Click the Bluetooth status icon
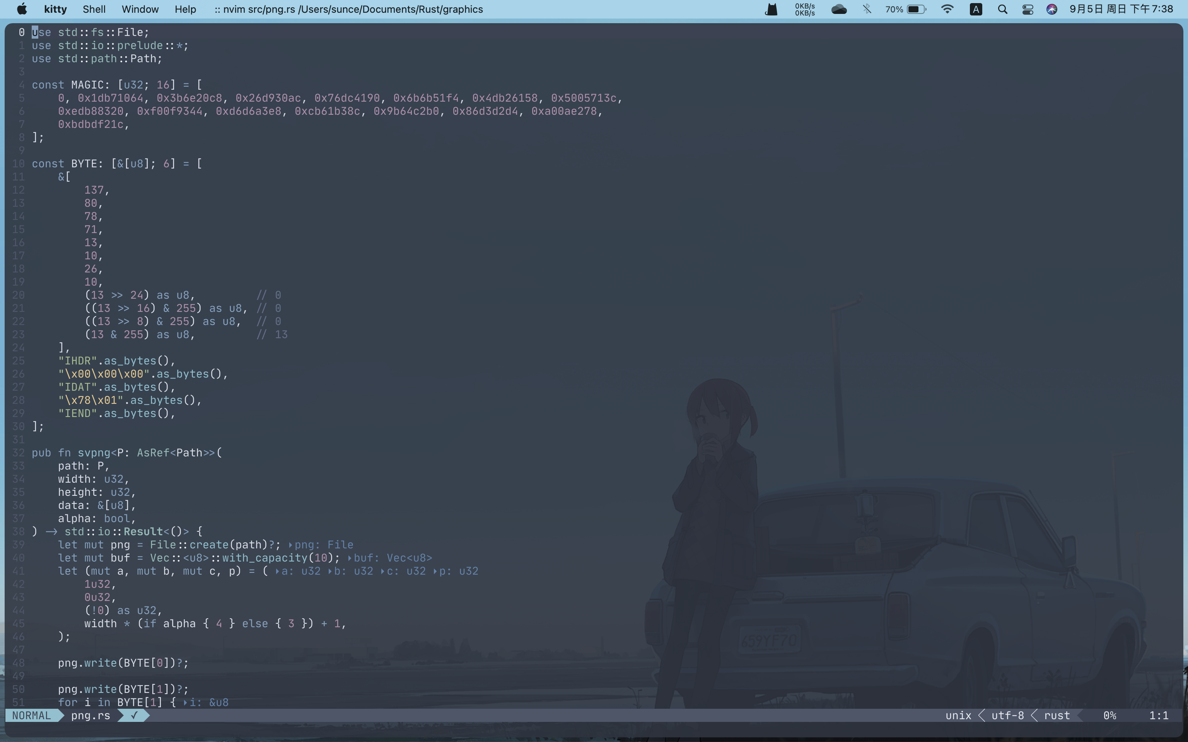This screenshot has width=1188, height=742. click(x=867, y=9)
